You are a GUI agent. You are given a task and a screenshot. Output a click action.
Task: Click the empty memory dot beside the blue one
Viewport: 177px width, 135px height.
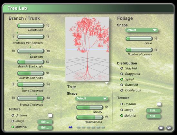79,127
